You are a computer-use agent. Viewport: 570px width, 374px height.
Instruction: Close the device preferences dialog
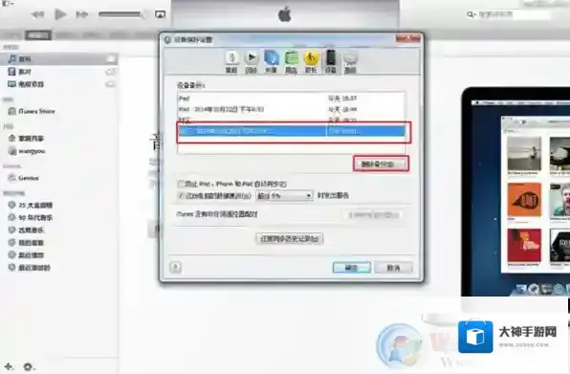(x=407, y=38)
